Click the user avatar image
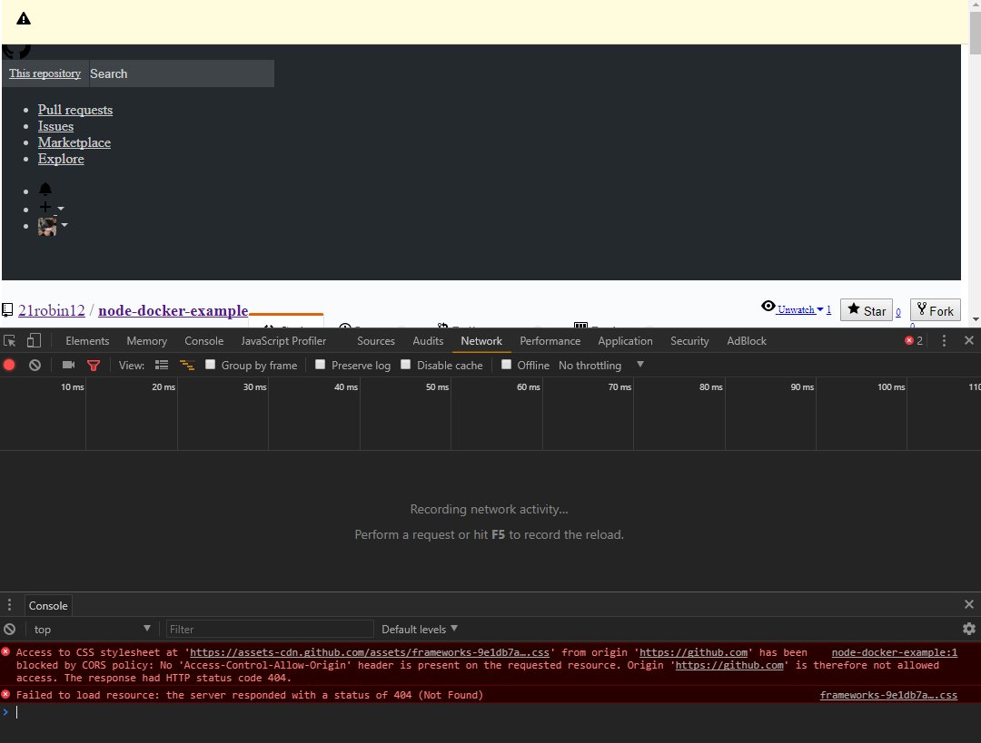 pyautogui.click(x=47, y=226)
